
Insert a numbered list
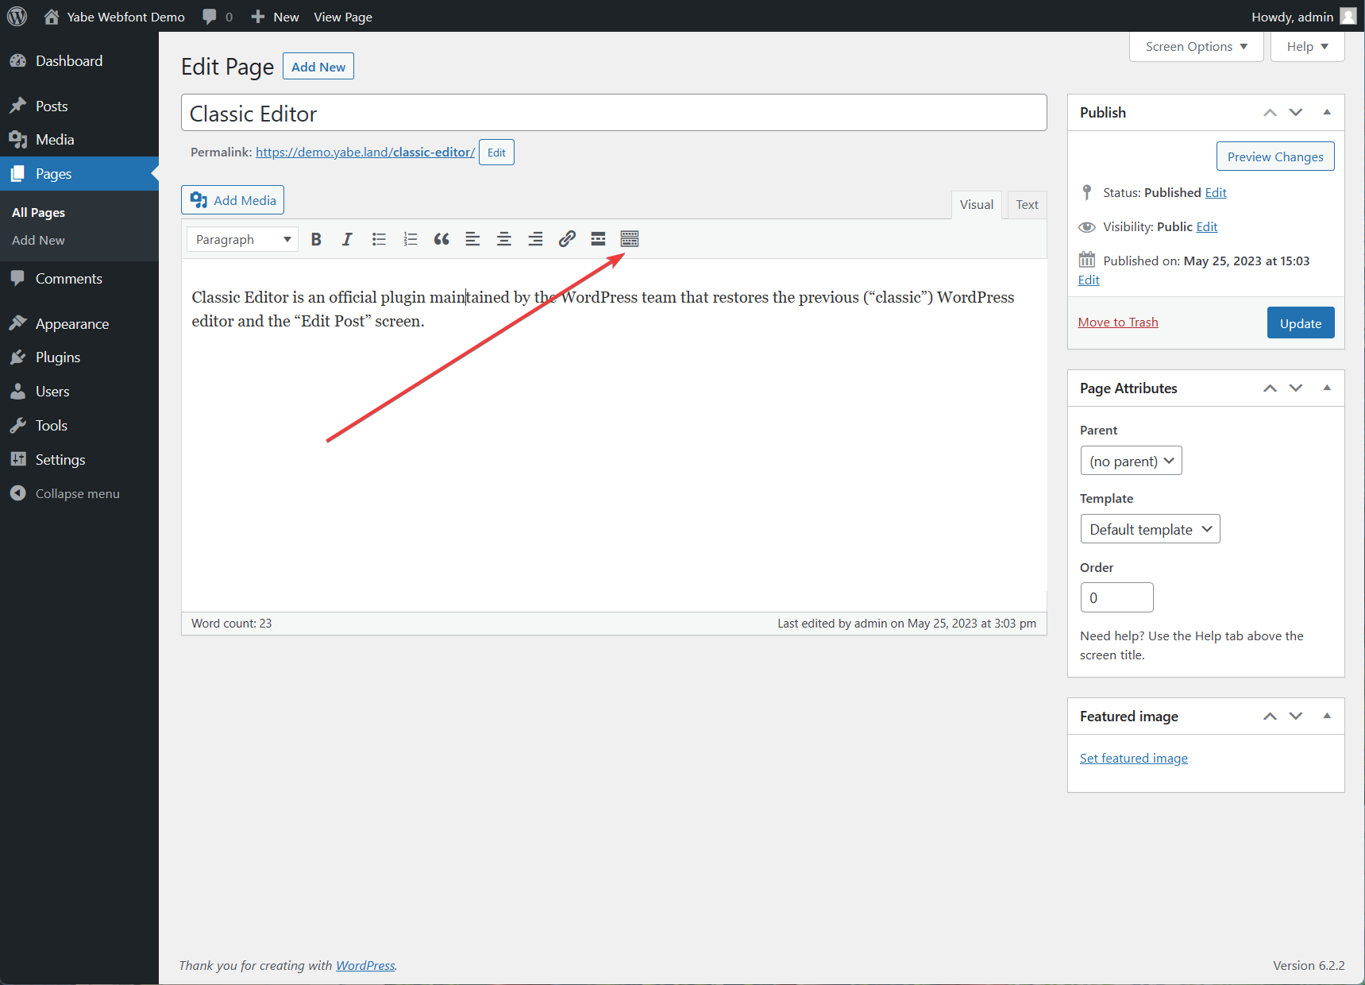[410, 239]
